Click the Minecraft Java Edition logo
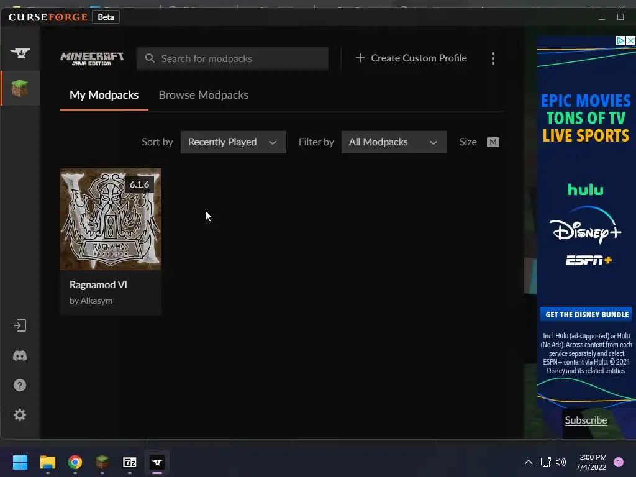The image size is (636, 477). [x=92, y=58]
